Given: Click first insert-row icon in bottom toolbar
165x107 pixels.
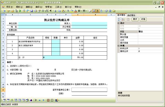Looking at the screenshot, I should point(4,100).
